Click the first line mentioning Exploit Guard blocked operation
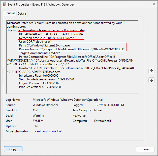 [66, 23]
